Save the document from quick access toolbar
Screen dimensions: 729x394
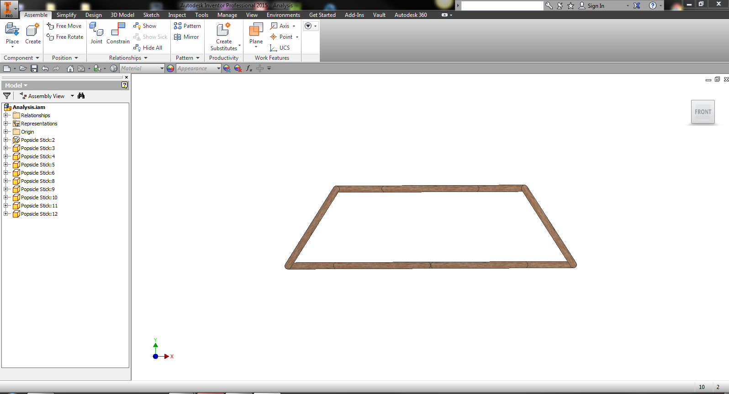click(34, 68)
